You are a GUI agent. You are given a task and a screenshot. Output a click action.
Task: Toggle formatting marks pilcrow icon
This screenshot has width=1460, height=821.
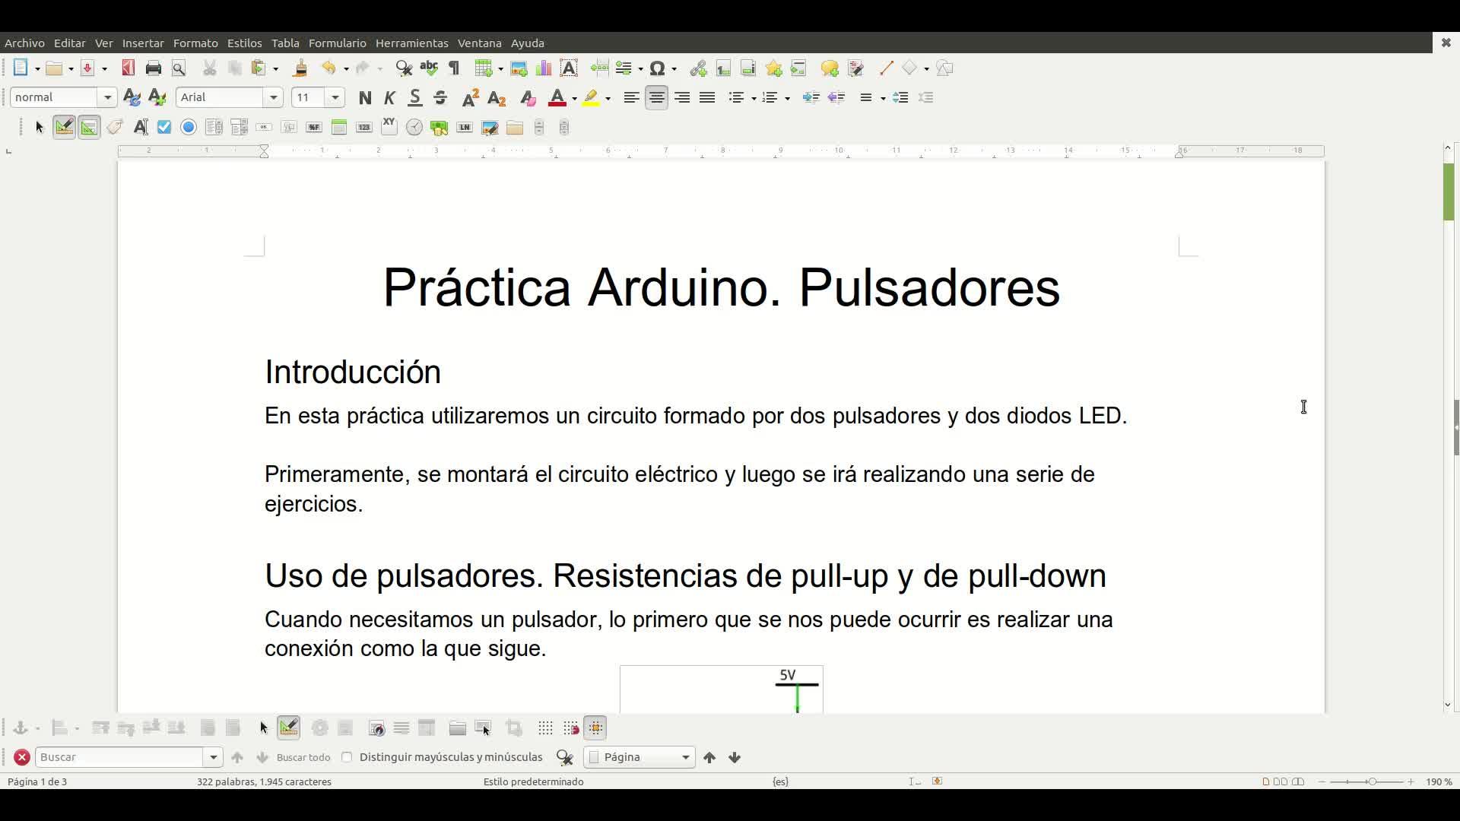tap(455, 68)
